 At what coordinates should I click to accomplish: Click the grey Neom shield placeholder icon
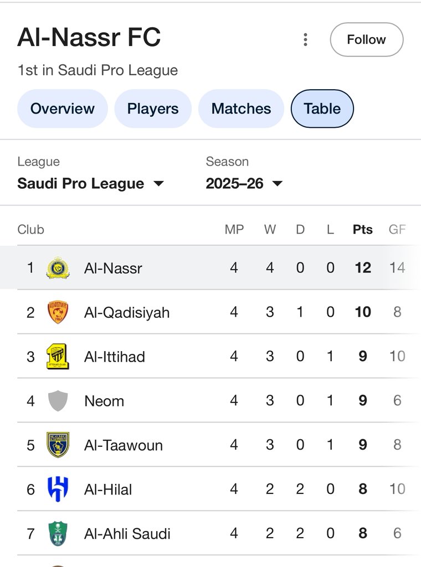tap(58, 401)
